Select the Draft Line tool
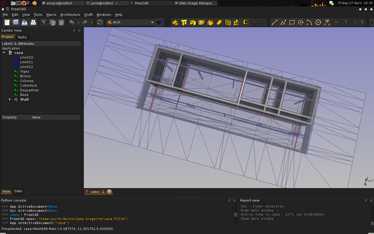The image size is (374, 234). (274, 22)
